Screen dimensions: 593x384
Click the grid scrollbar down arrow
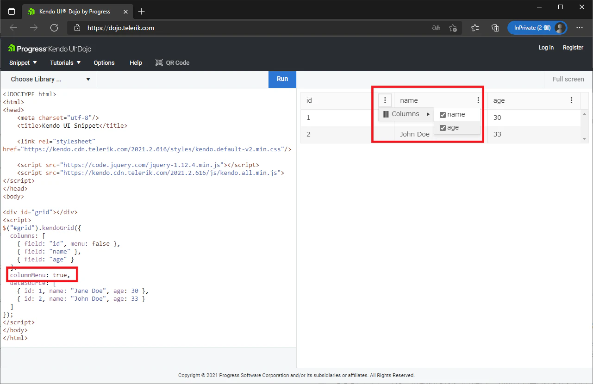point(584,139)
